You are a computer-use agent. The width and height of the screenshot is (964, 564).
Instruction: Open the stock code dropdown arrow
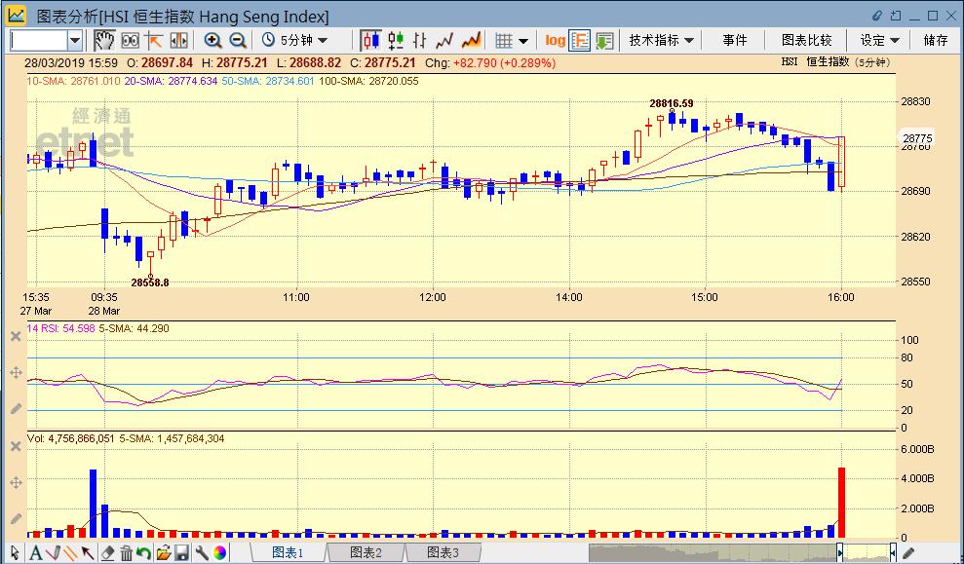(x=75, y=41)
